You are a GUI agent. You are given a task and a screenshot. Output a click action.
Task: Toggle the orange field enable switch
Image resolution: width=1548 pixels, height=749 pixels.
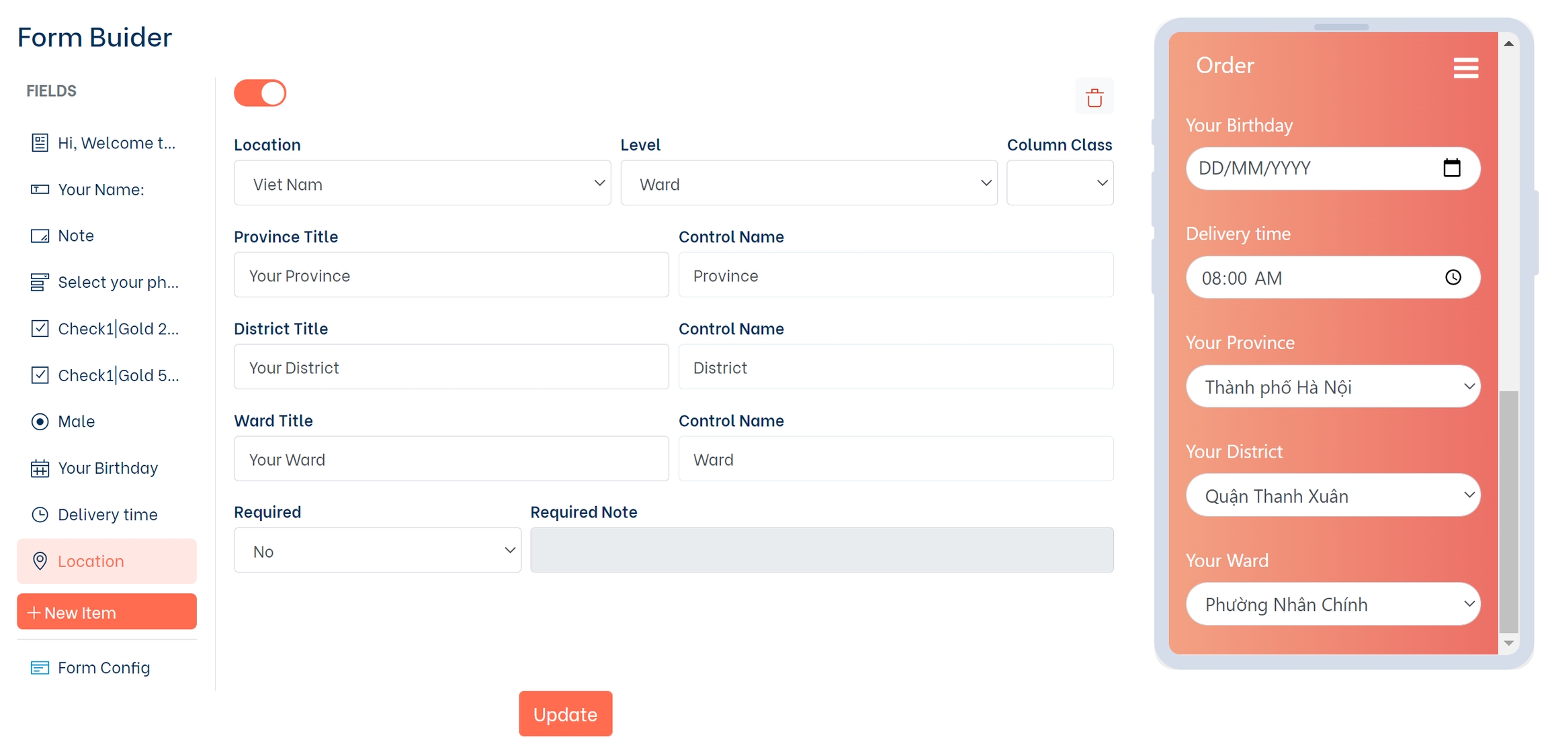coord(260,93)
